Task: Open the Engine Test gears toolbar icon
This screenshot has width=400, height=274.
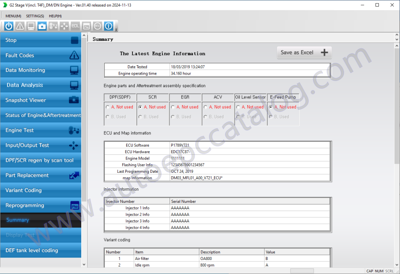Action: pos(53,26)
